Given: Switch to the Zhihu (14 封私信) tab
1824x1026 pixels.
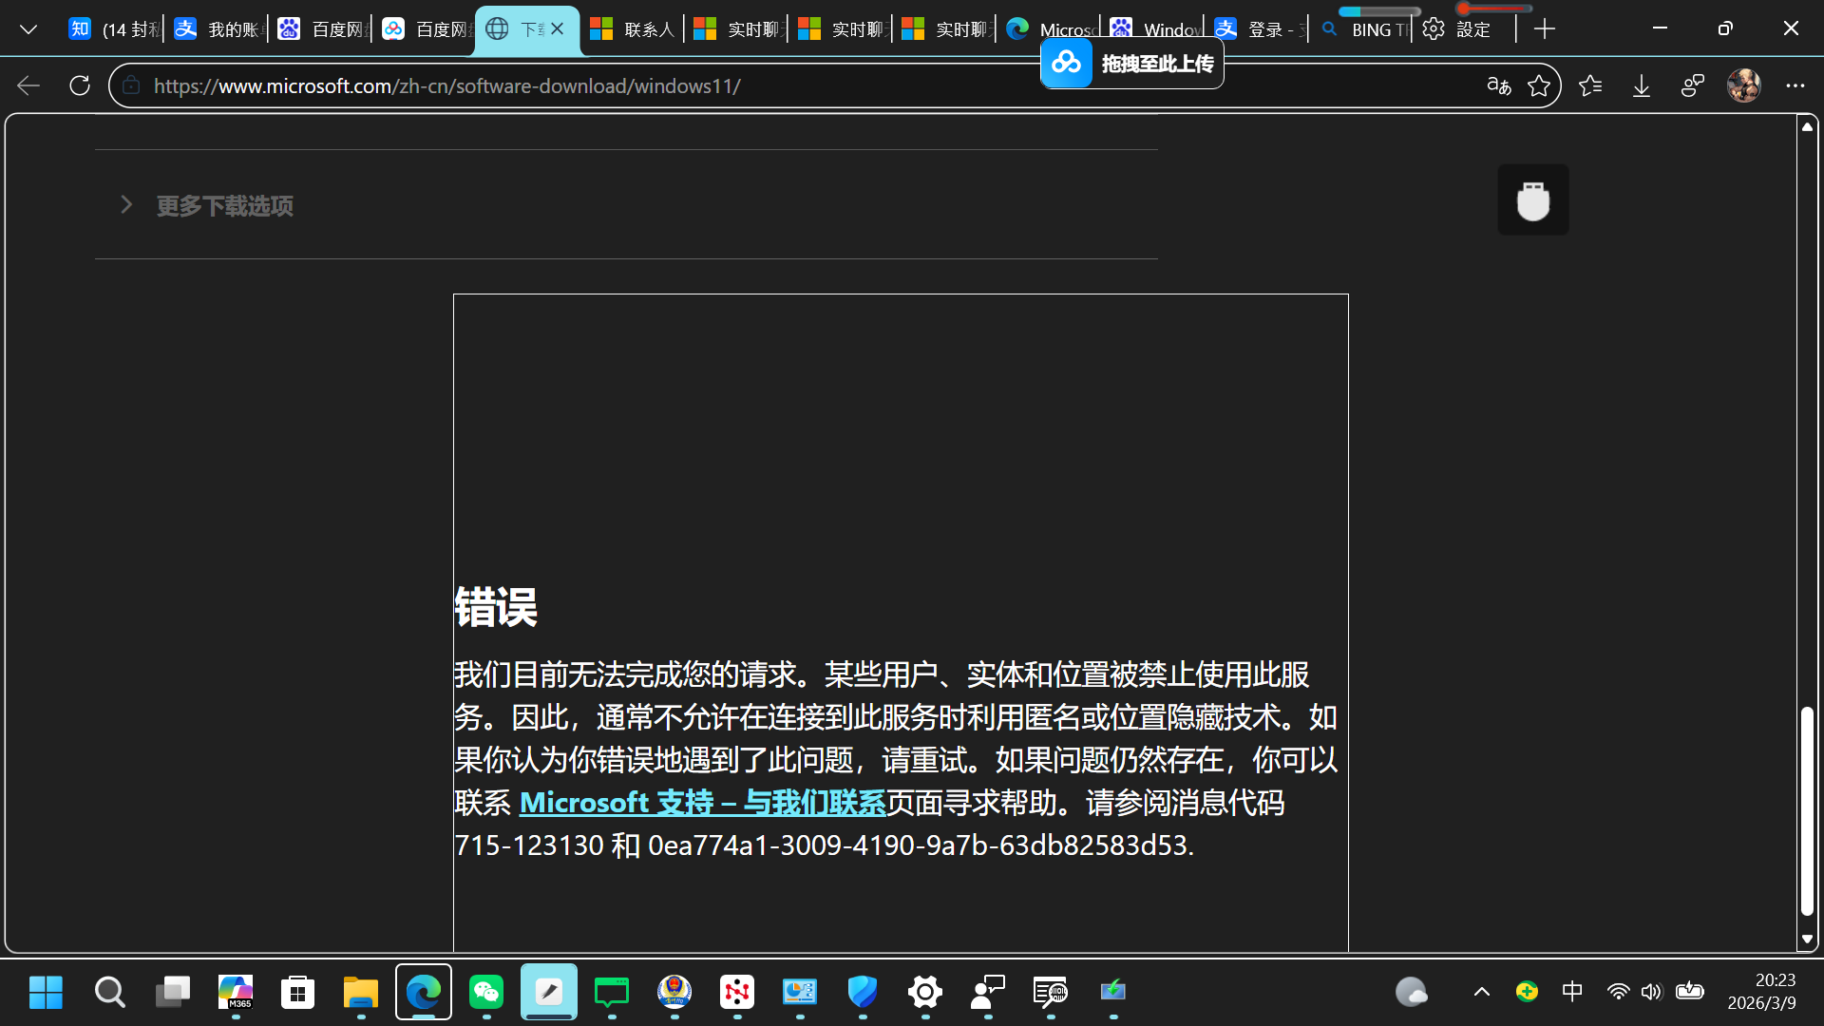Looking at the screenshot, I should tap(114, 29).
